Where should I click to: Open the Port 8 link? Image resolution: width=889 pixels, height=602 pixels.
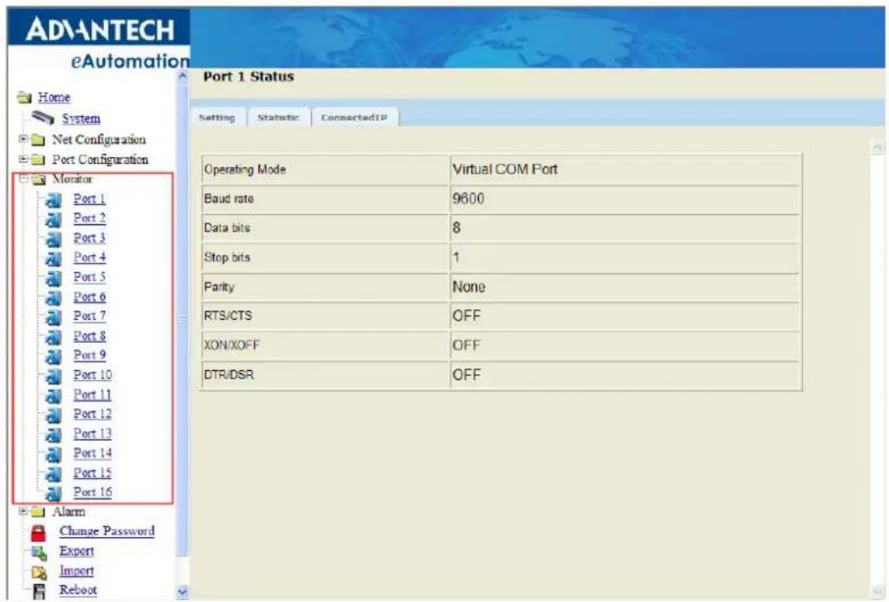[89, 336]
